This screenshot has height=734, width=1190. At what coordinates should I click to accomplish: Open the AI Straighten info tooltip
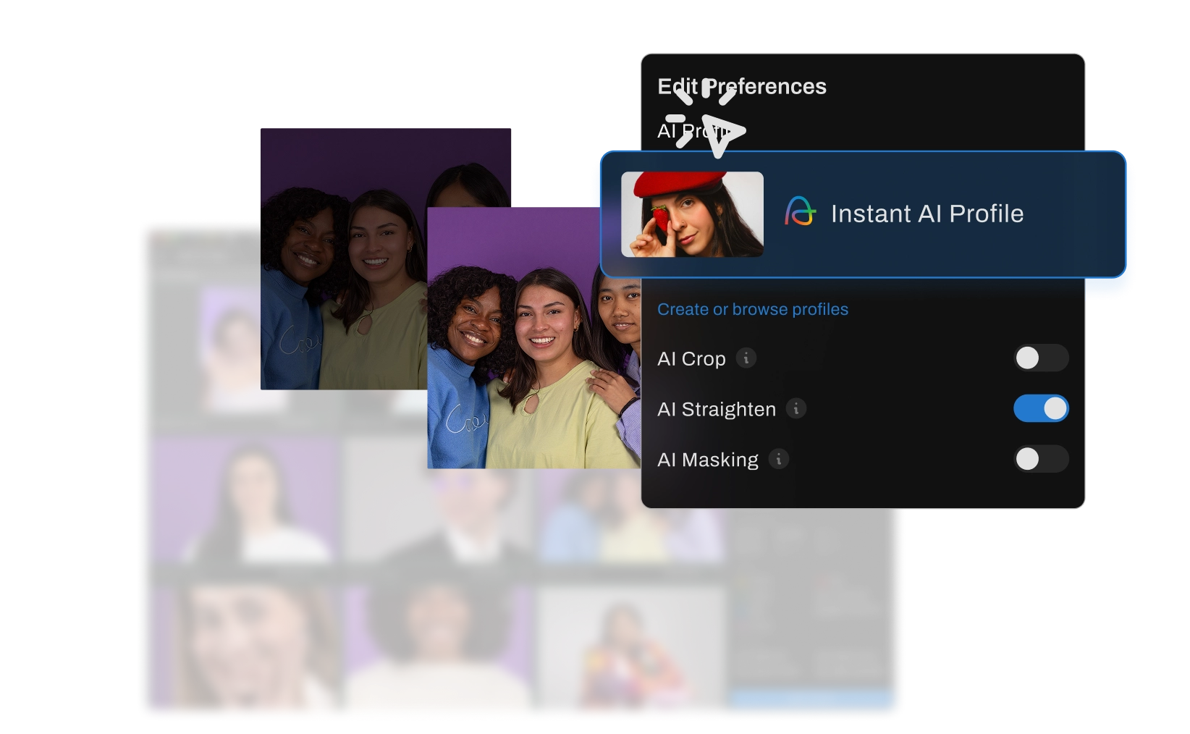tap(796, 409)
